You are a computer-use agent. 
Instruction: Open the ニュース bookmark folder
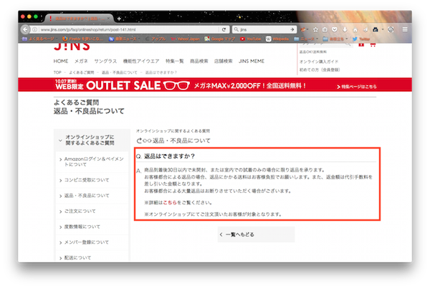tap(306, 39)
